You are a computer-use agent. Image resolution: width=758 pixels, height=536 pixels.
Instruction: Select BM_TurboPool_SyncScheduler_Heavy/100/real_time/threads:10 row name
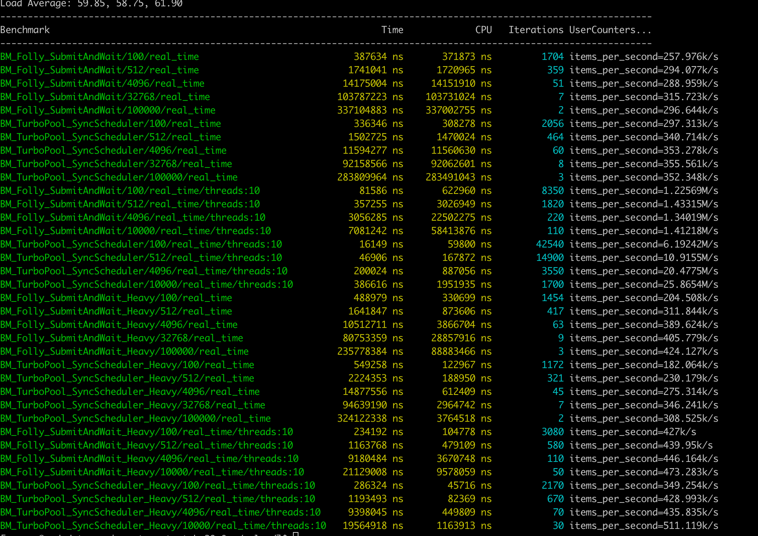(x=158, y=486)
